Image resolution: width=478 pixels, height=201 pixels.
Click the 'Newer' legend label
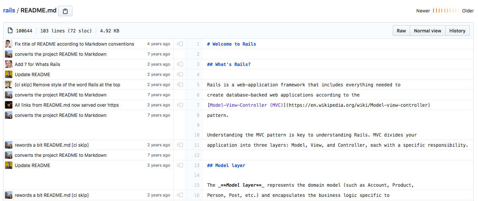pyautogui.click(x=423, y=11)
